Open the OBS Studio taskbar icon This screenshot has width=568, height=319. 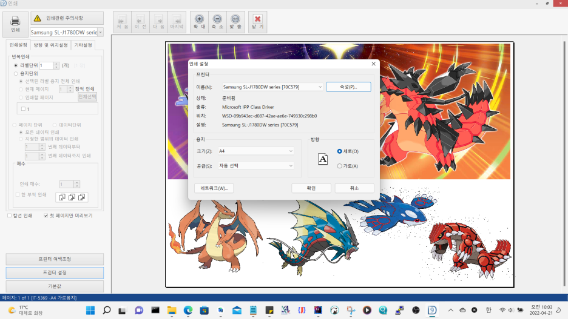pyautogui.click(x=416, y=310)
